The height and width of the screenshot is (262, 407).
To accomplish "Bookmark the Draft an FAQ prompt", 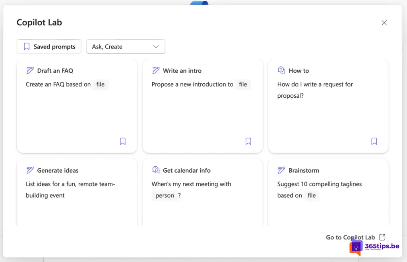I will [123, 141].
